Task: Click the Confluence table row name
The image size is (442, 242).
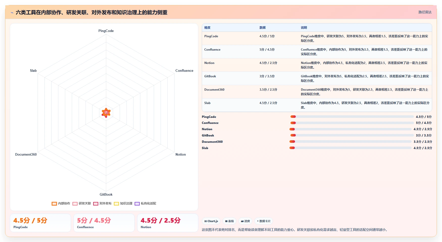Action: (x=212, y=50)
